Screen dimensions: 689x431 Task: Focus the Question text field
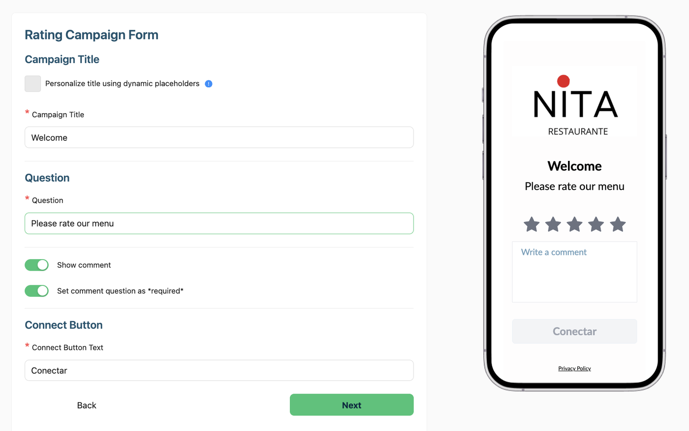(219, 223)
